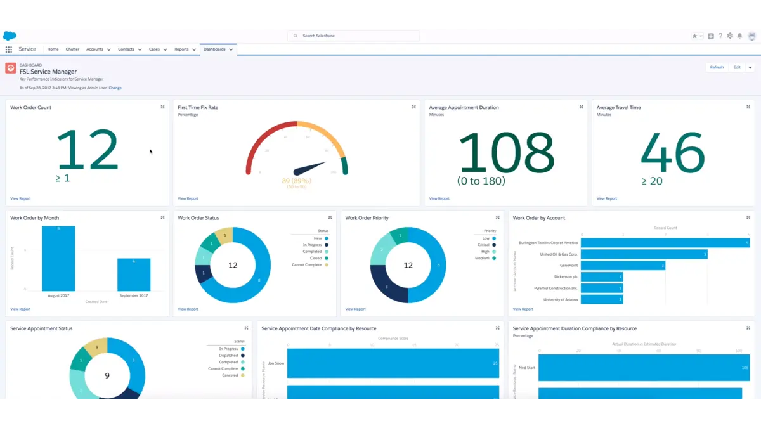Click the Change viewing user link
This screenshot has width=761, height=428.
click(115, 88)
